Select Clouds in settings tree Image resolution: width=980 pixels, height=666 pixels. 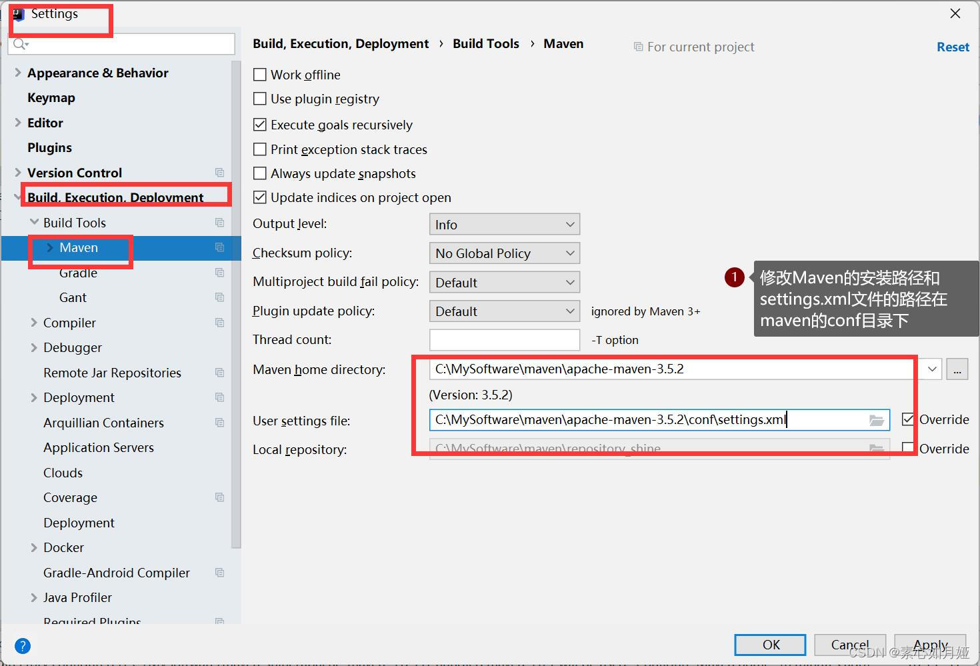point(63,473)
